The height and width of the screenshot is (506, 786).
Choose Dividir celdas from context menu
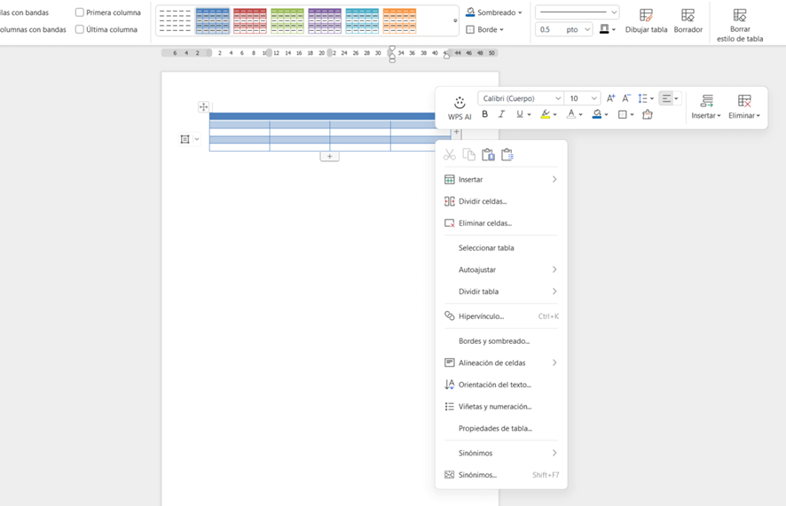[483, 201]
